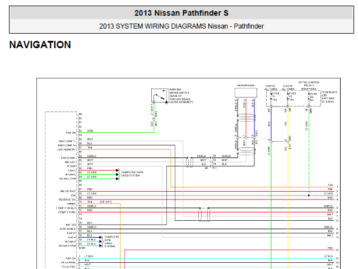Click the Fuse 11 15A label
This screenshot has width=358, height=269.
pyautogui.click(x=276, y=96)
